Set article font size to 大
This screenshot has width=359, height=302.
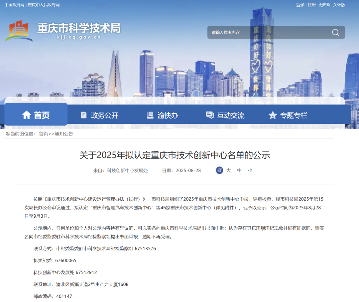pos(228,170)
